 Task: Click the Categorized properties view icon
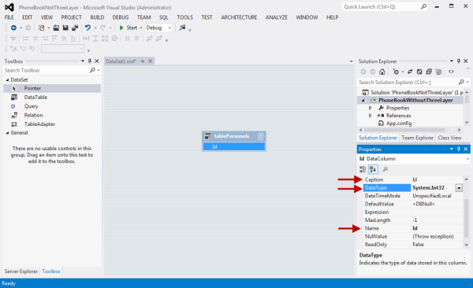(363, 169)
